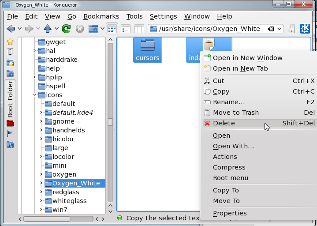Choose Move to Trash in context menu

point(260,113)
